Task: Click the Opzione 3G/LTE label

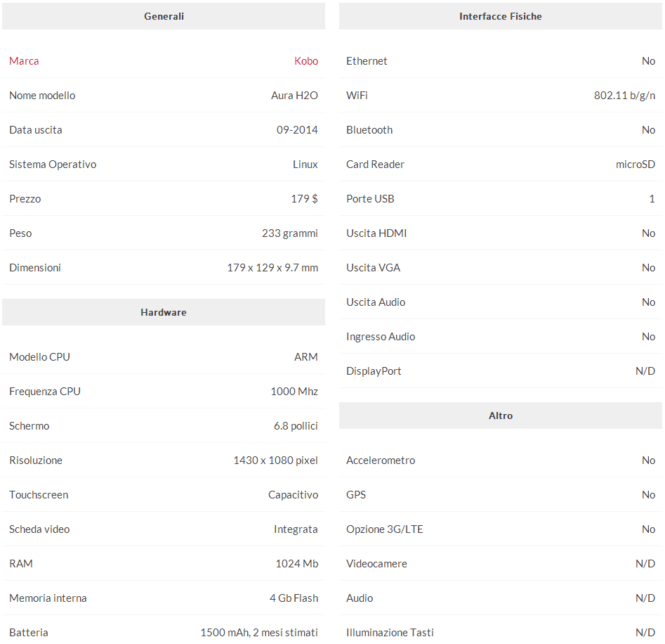Action: pos(384,529)
